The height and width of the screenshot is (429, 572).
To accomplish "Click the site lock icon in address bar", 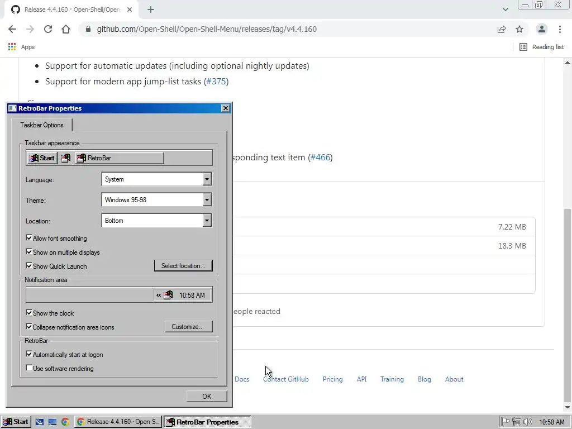I will [88, 29].
